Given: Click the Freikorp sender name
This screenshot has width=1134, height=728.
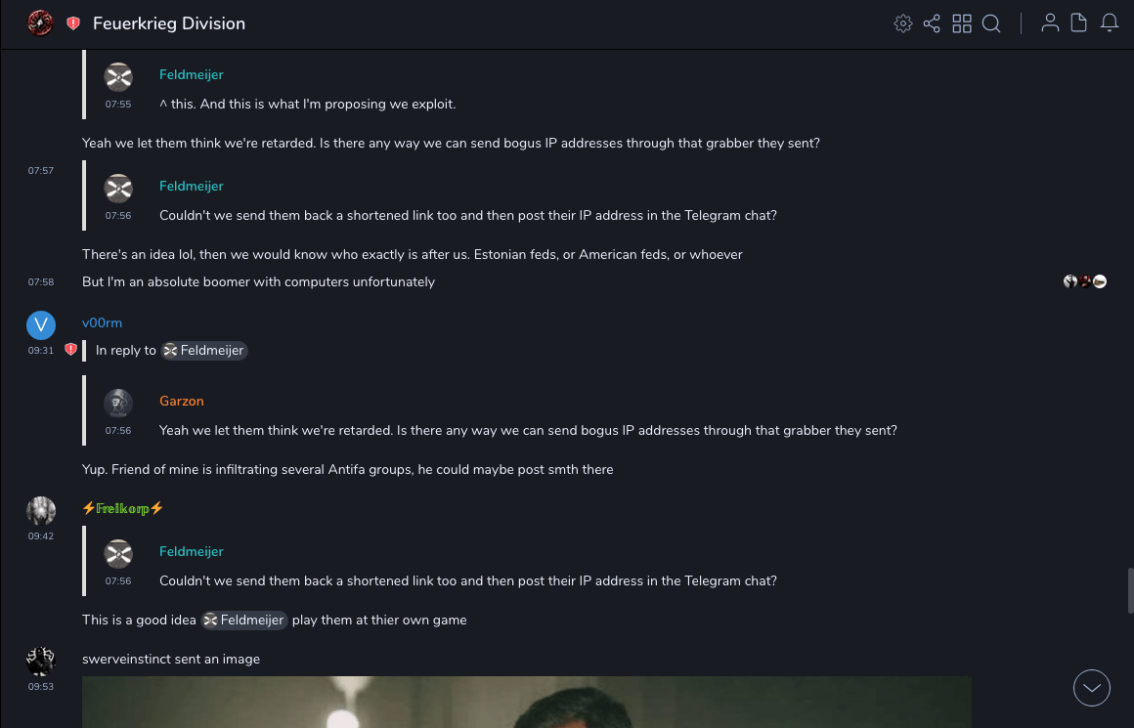Looking at the screenshot, I should [x=123, y=508].
